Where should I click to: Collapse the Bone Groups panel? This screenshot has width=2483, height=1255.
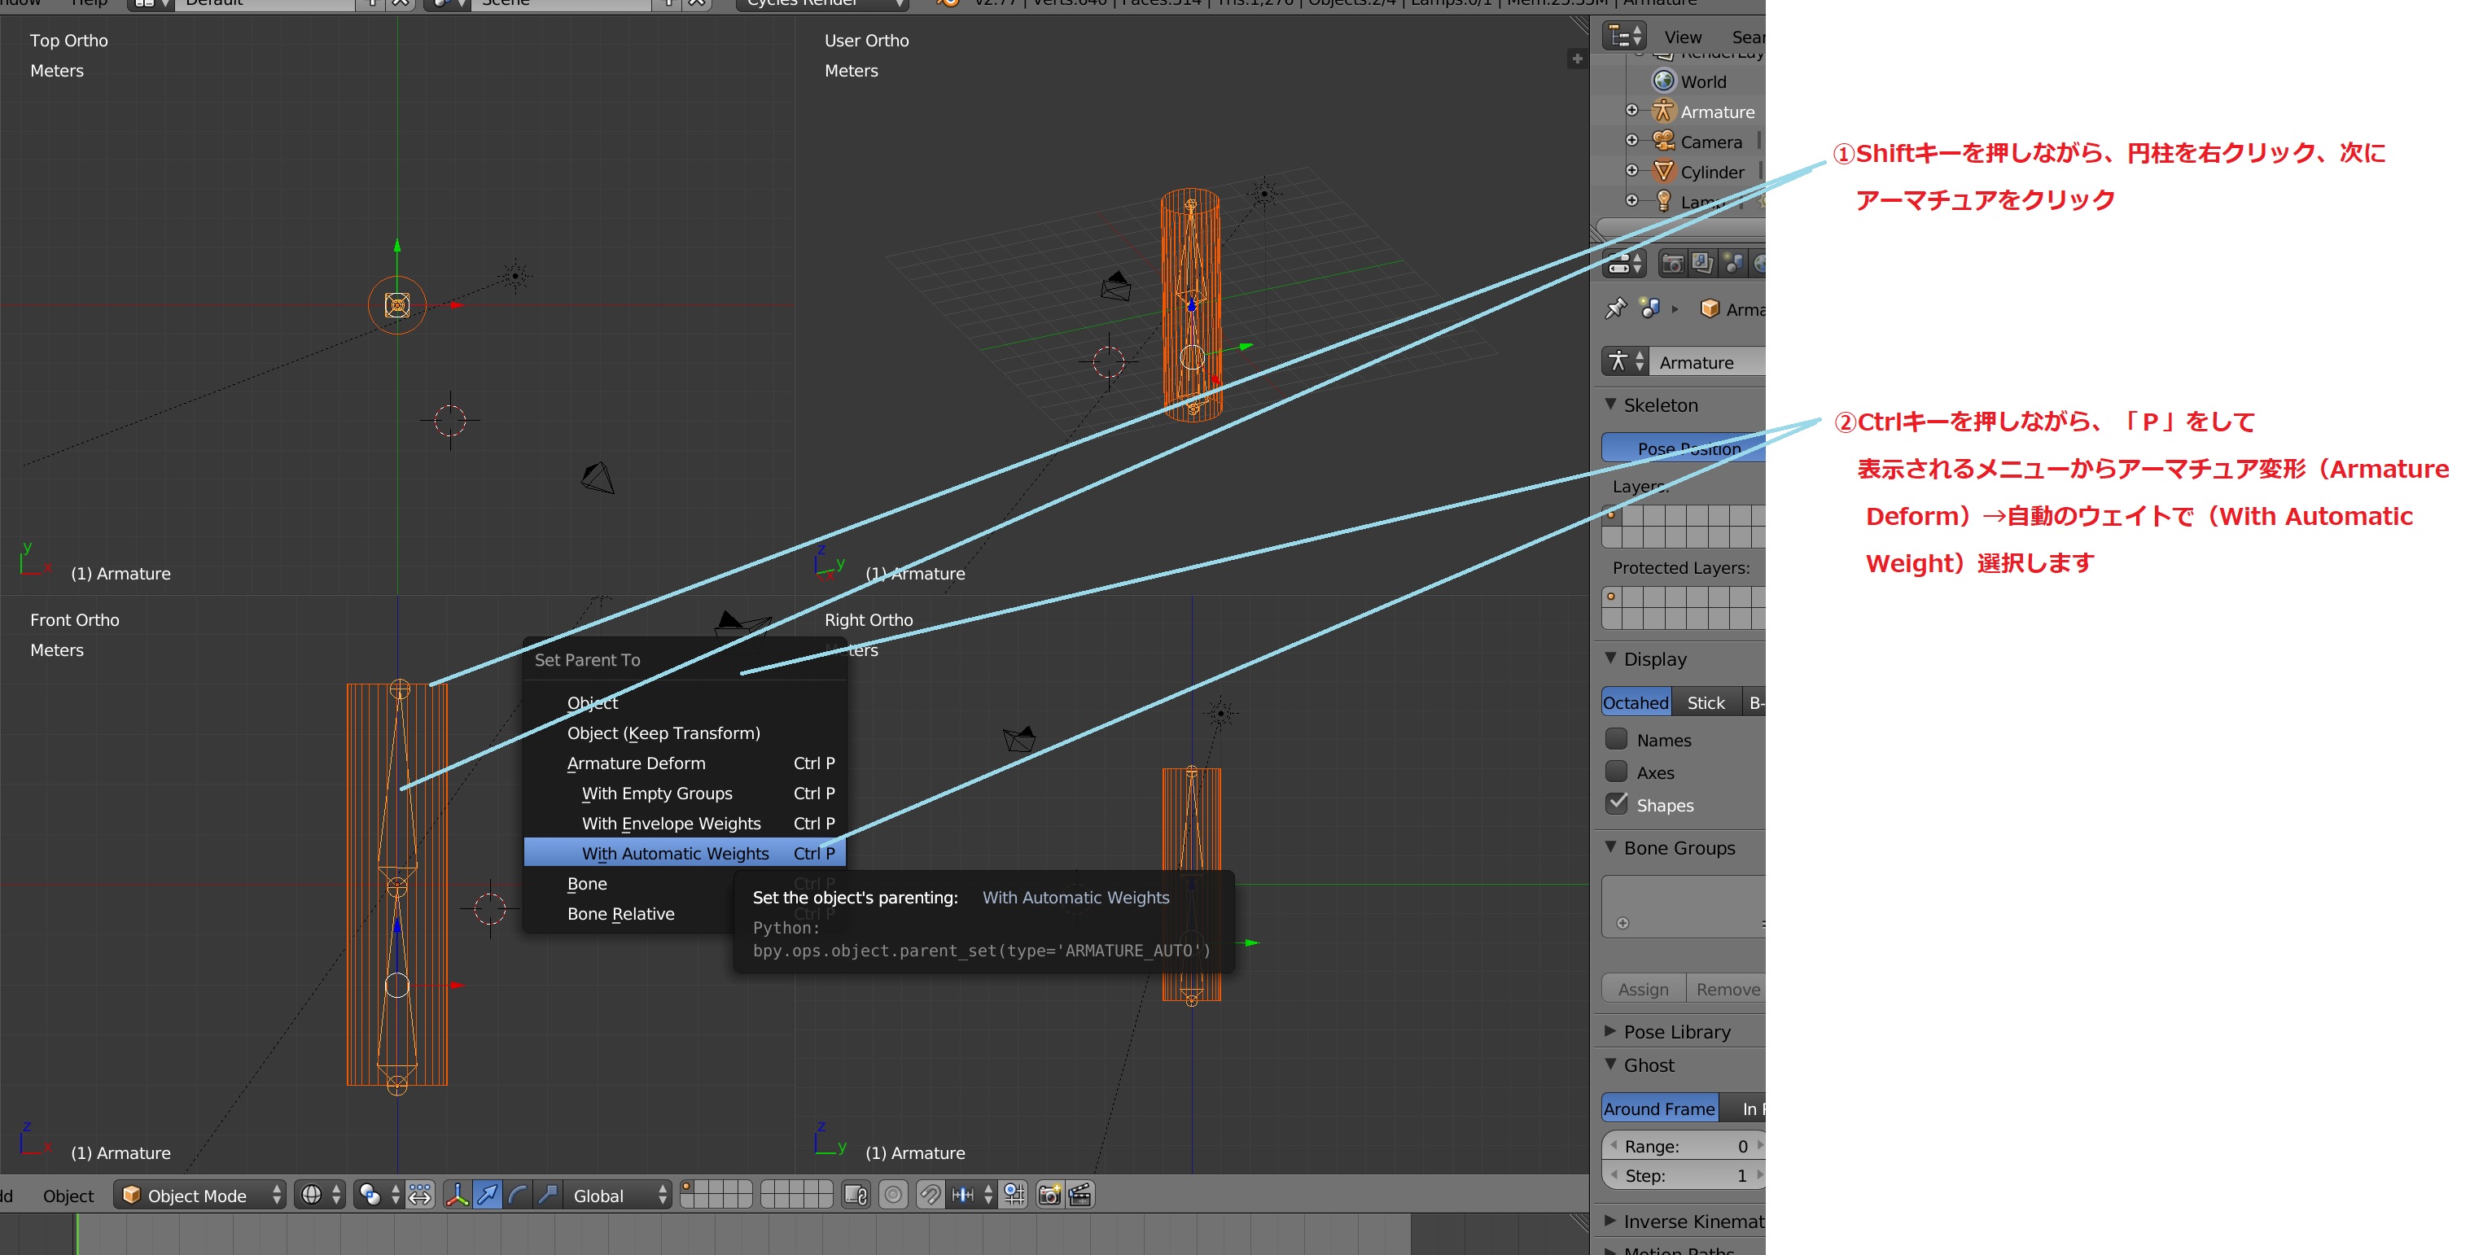(x=1610, y=846)
